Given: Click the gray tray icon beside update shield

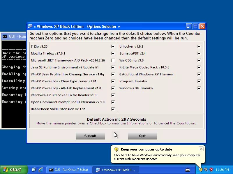Looking at the screenshot, I should coord(206,170).
